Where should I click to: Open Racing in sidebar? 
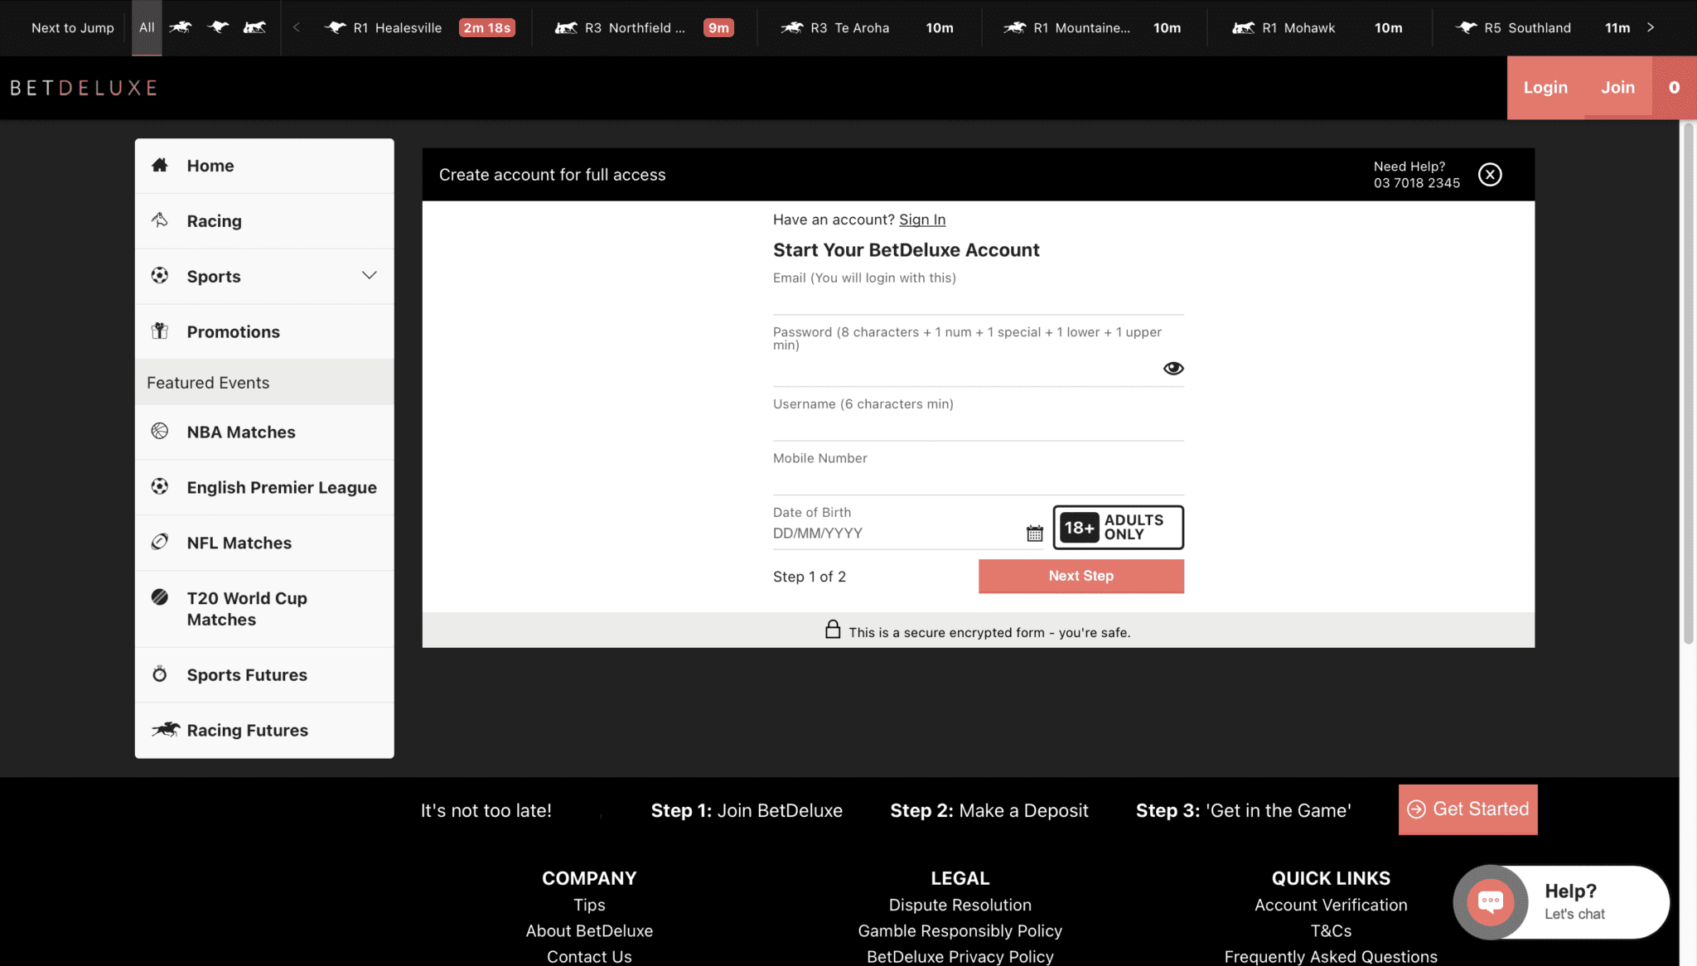(x=264, y=221)
